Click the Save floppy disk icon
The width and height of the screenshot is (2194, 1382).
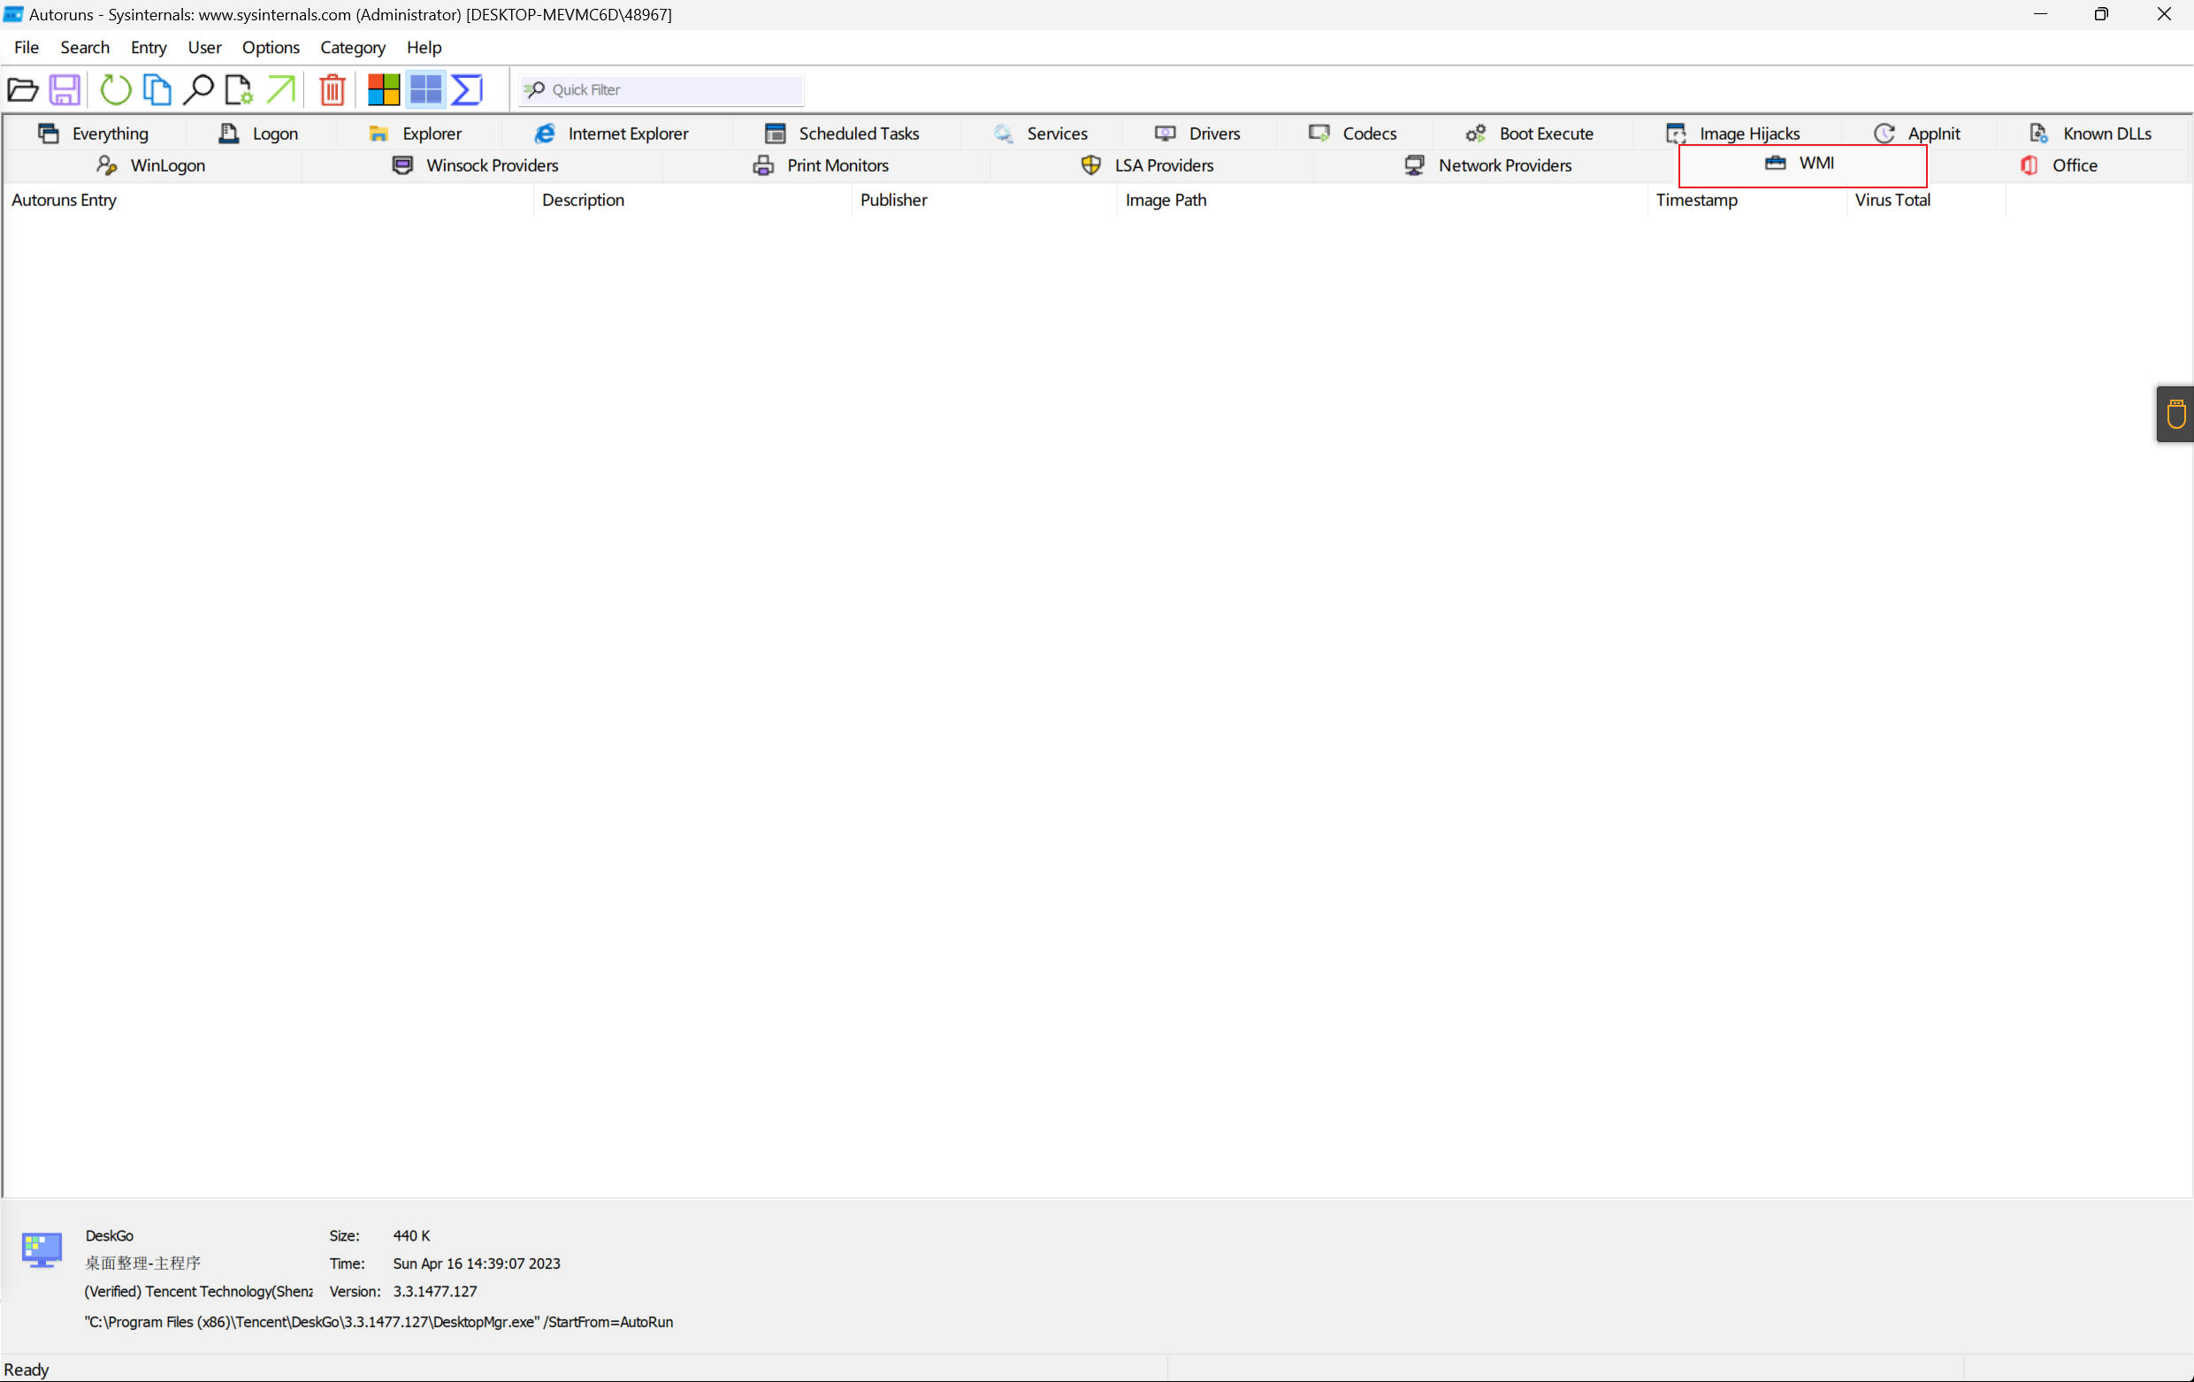(65, 89)
